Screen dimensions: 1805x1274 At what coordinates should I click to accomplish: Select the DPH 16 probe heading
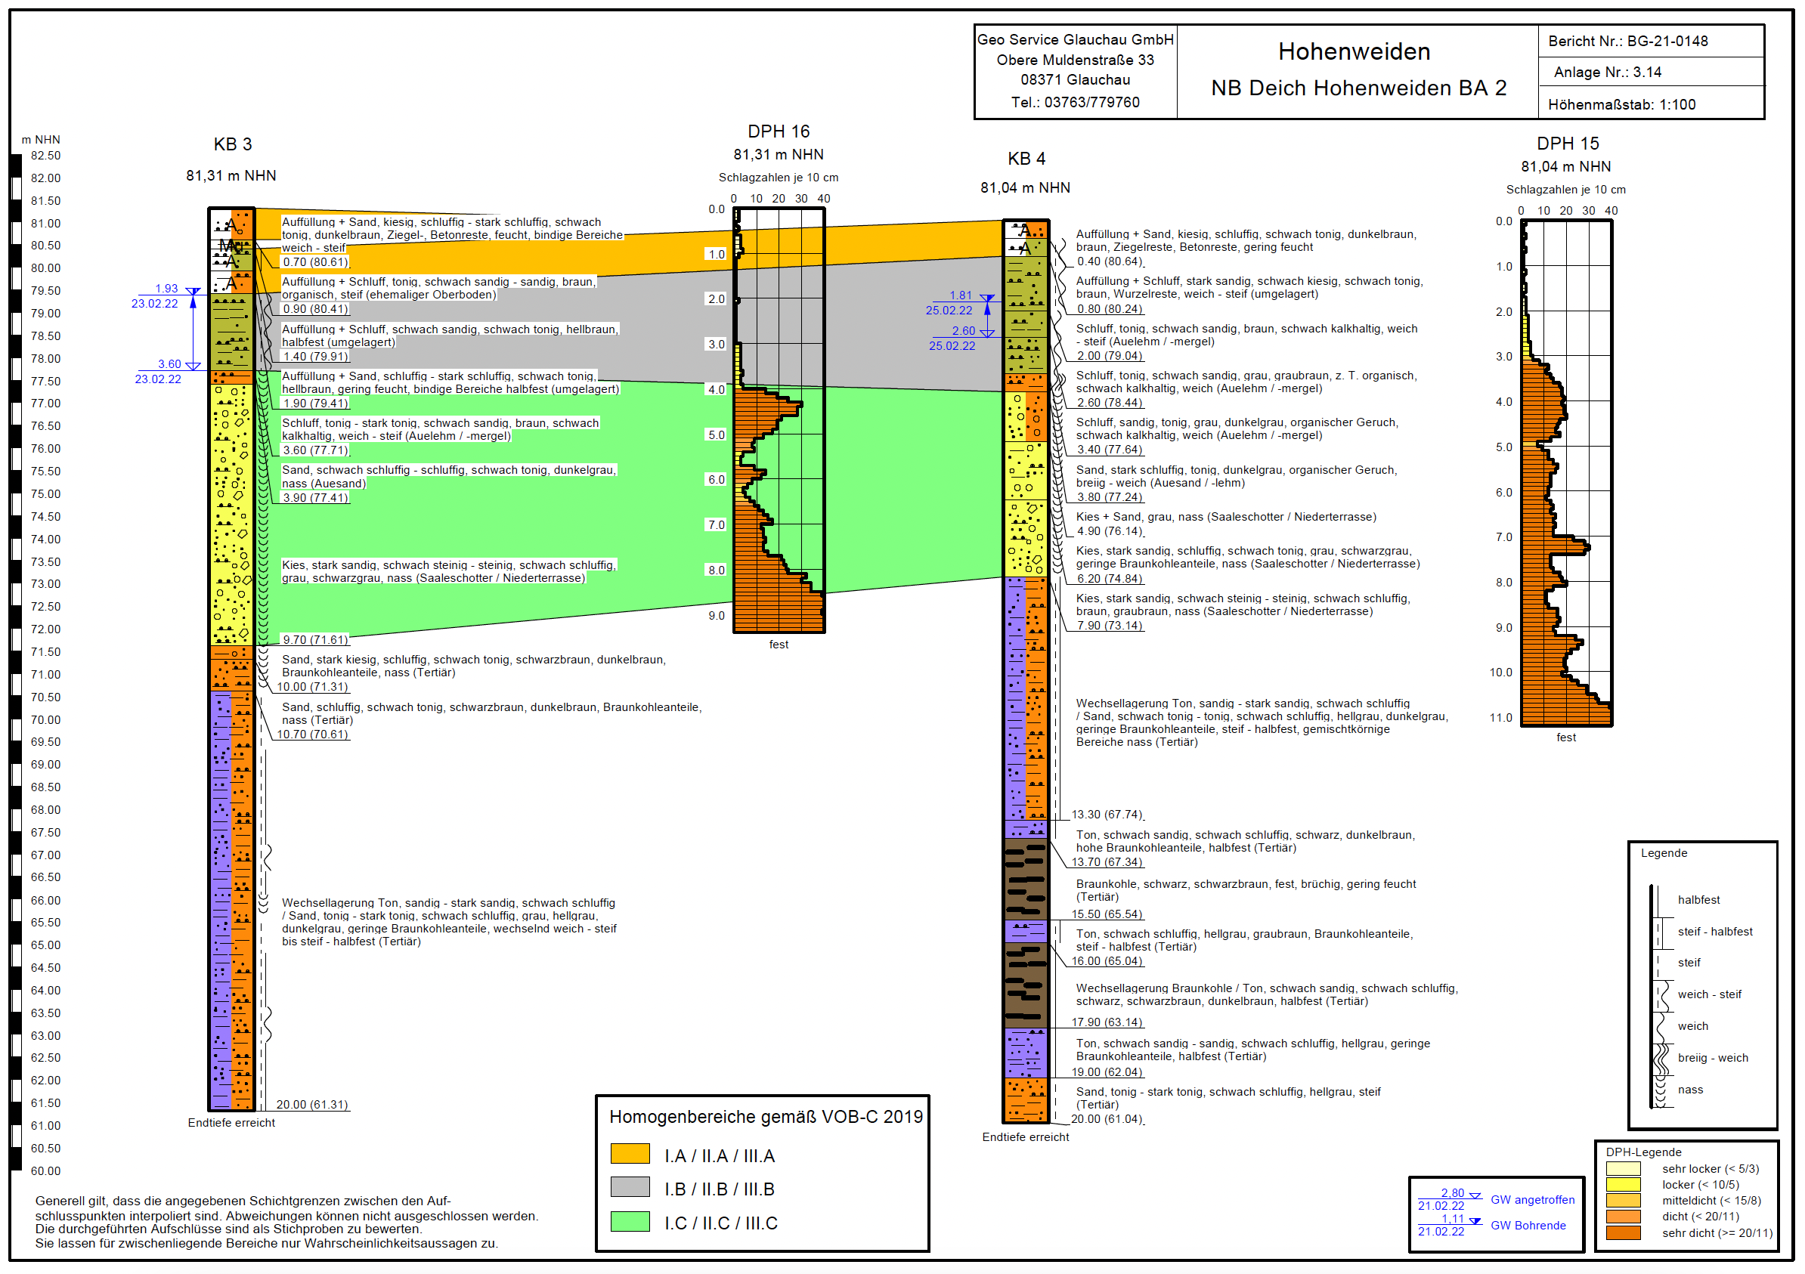click(x=779, y=132)
